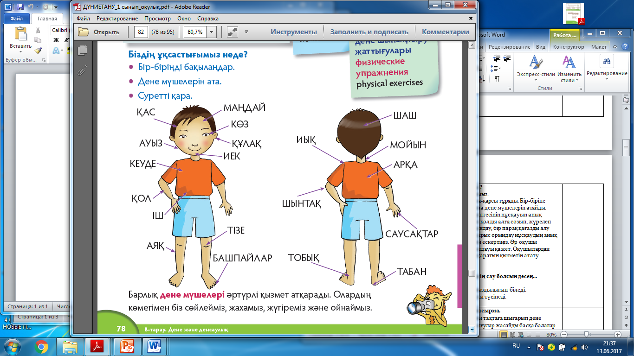This screenshot has width=634, height=356.
Task: Expand the Буфер обмена clipboard dialog launcher
Action: pyautogui.click(x=44, y=60)
